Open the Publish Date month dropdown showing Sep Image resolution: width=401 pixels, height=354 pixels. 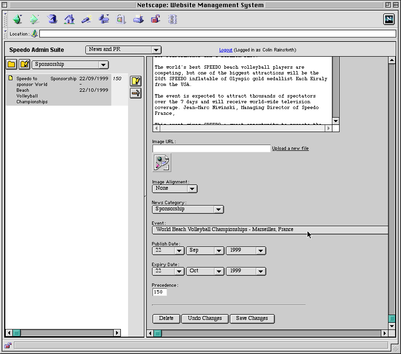[205, 250]
